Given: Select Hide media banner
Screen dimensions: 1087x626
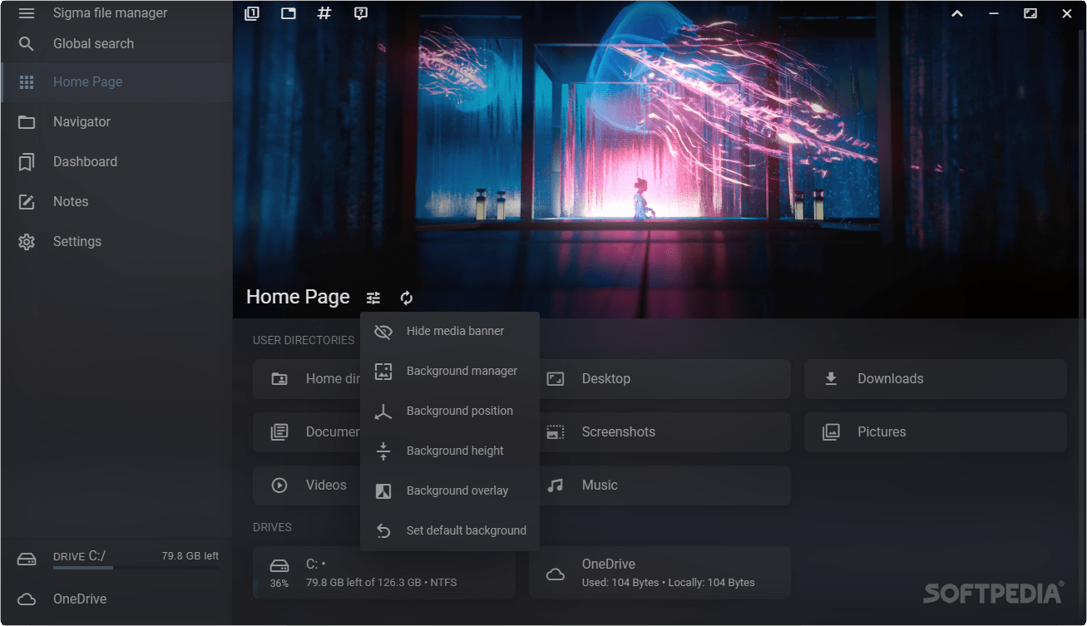Looking at the screenshot, I should click(x=450, y=332).
